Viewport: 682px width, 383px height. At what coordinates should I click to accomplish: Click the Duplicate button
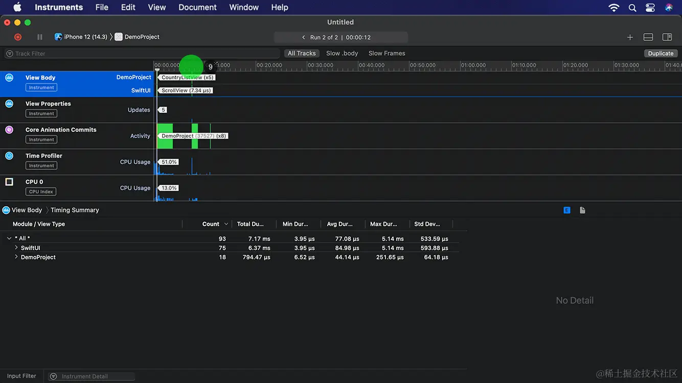[661, 53]
